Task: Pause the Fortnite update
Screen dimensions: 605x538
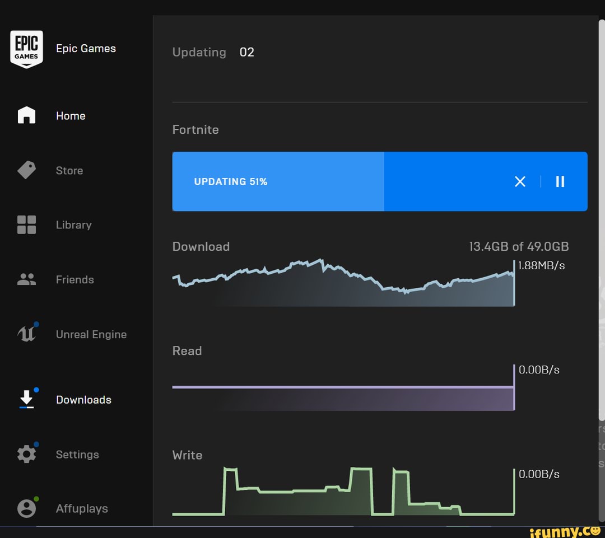Action: (560, 181)
